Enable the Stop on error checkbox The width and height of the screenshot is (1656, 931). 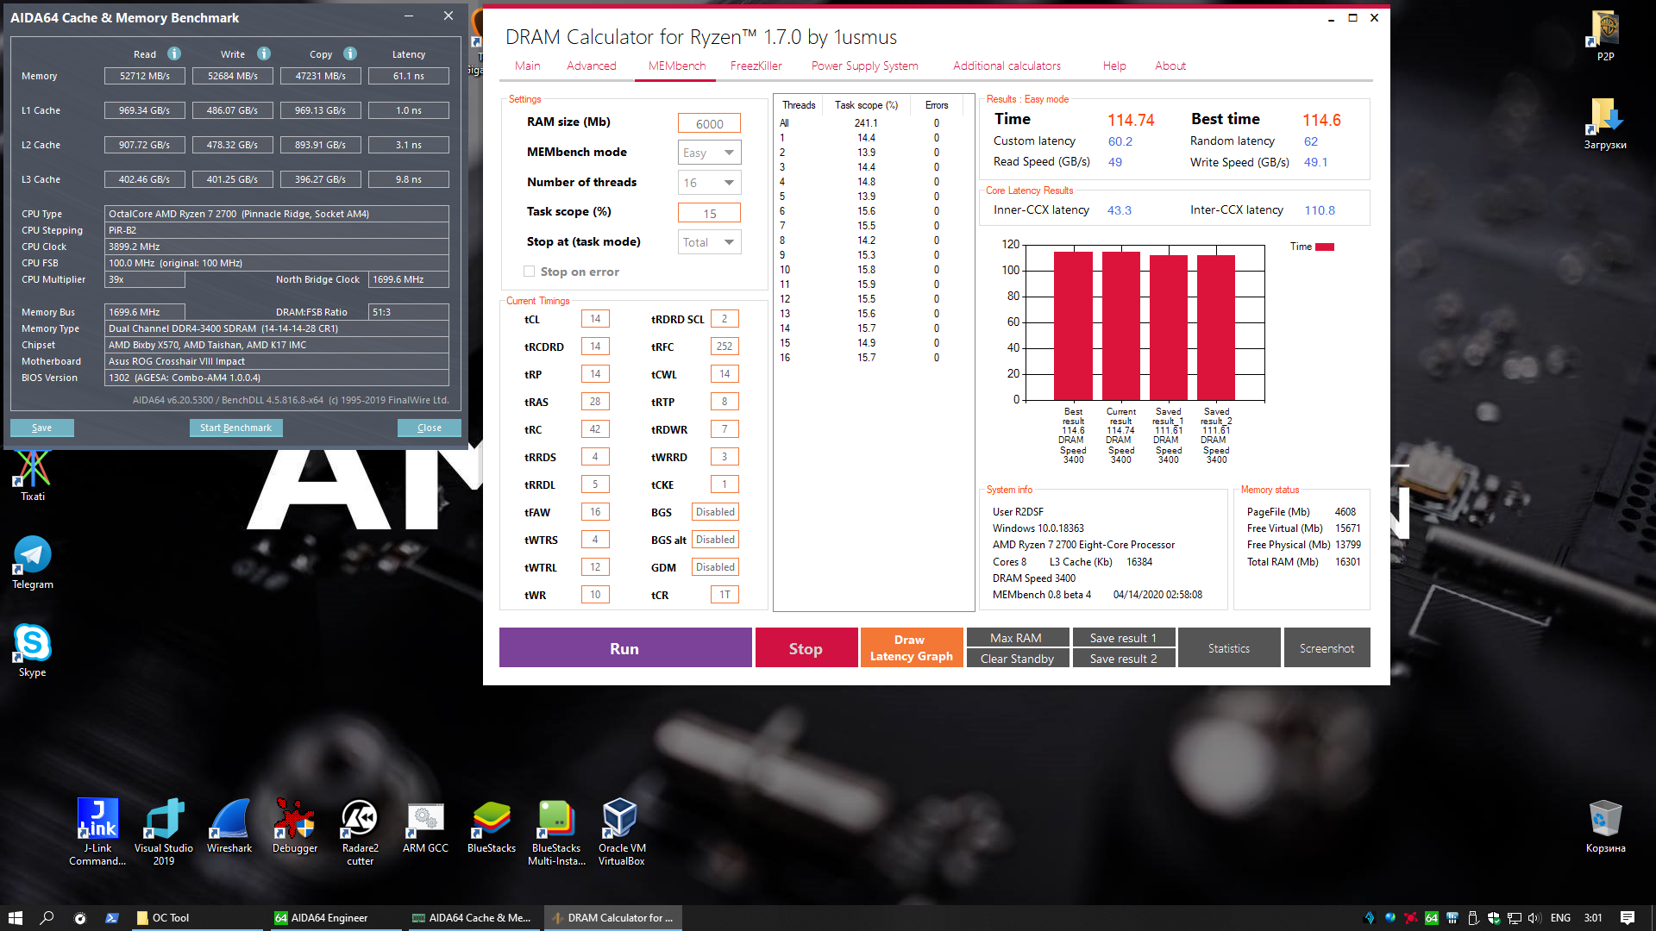[530, 272]
